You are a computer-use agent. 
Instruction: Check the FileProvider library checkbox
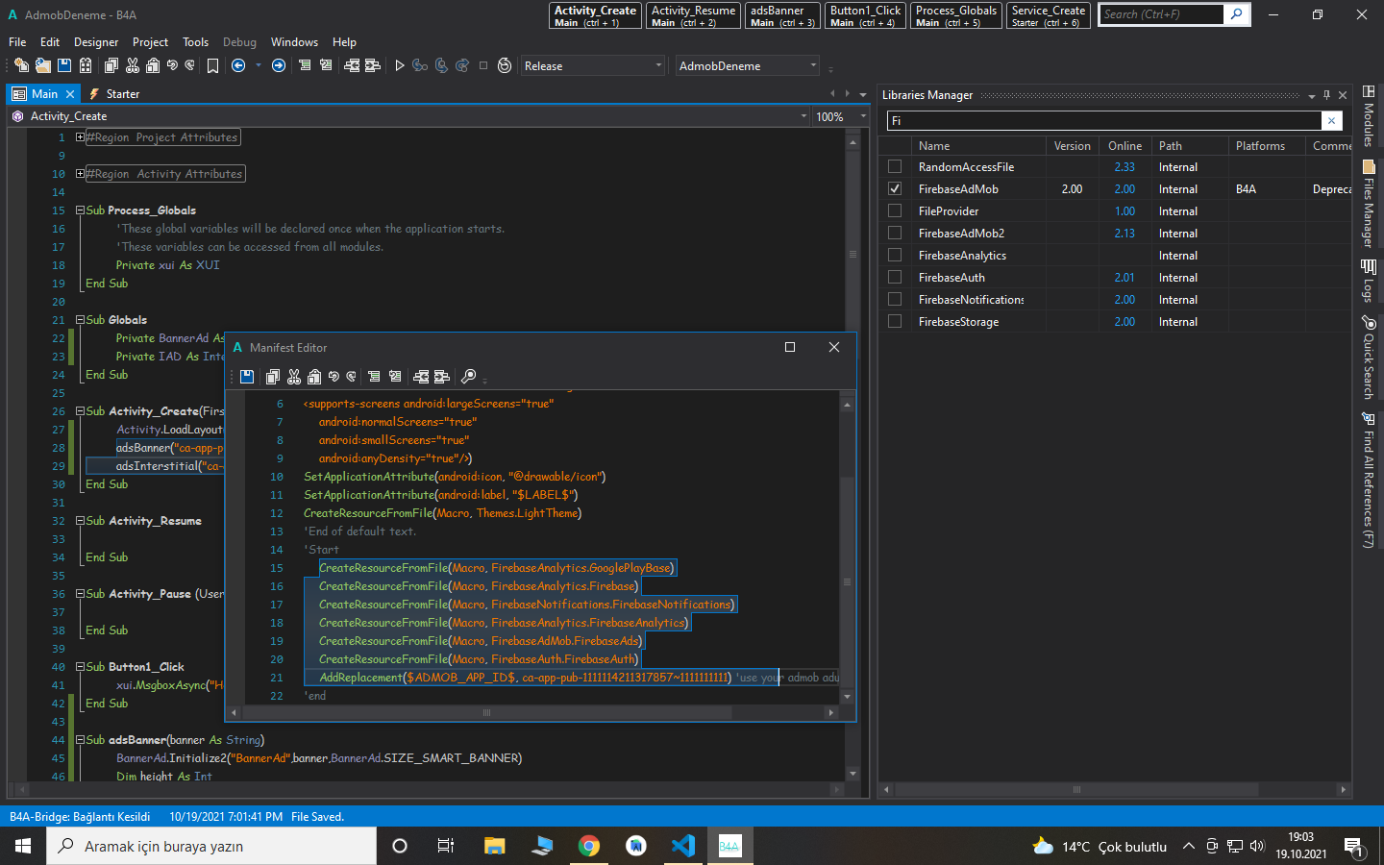pos(895,210)
